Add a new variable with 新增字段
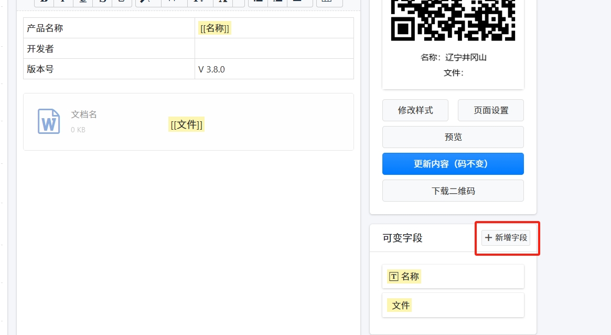611x335 pixels. pyautogui.click(x=506, y=238)
